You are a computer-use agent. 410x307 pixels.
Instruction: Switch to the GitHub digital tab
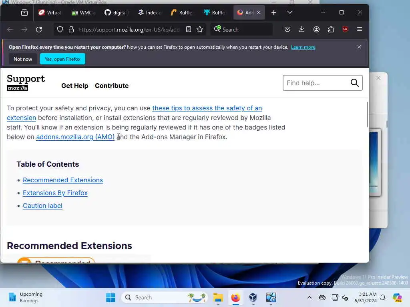(x=116, y=12)
